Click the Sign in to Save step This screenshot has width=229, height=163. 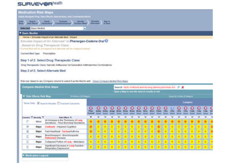[x=107, y=22]
